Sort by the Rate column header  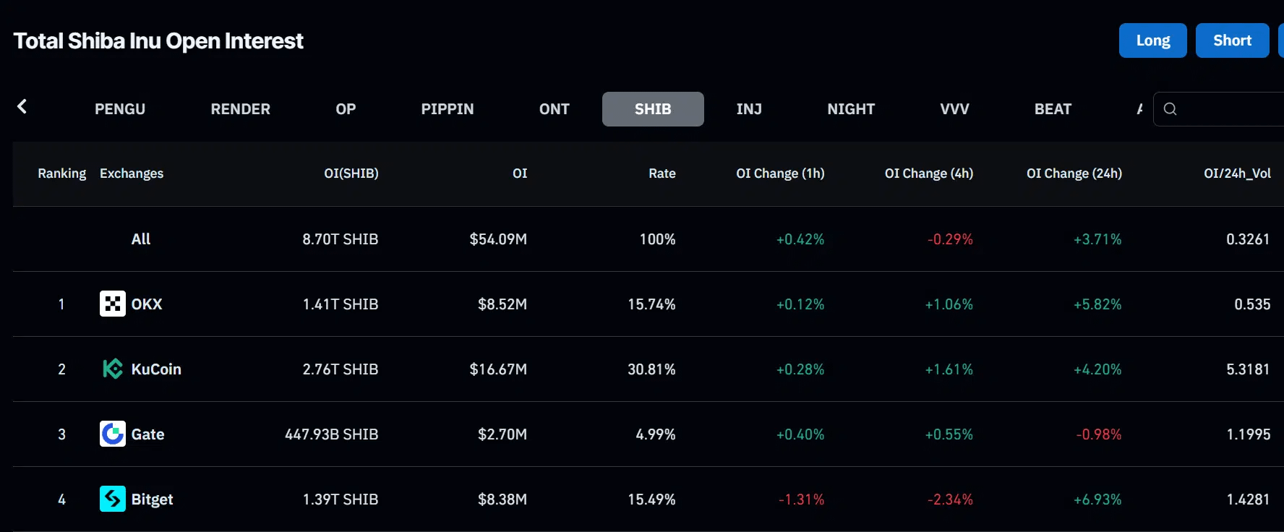point(662,173)
